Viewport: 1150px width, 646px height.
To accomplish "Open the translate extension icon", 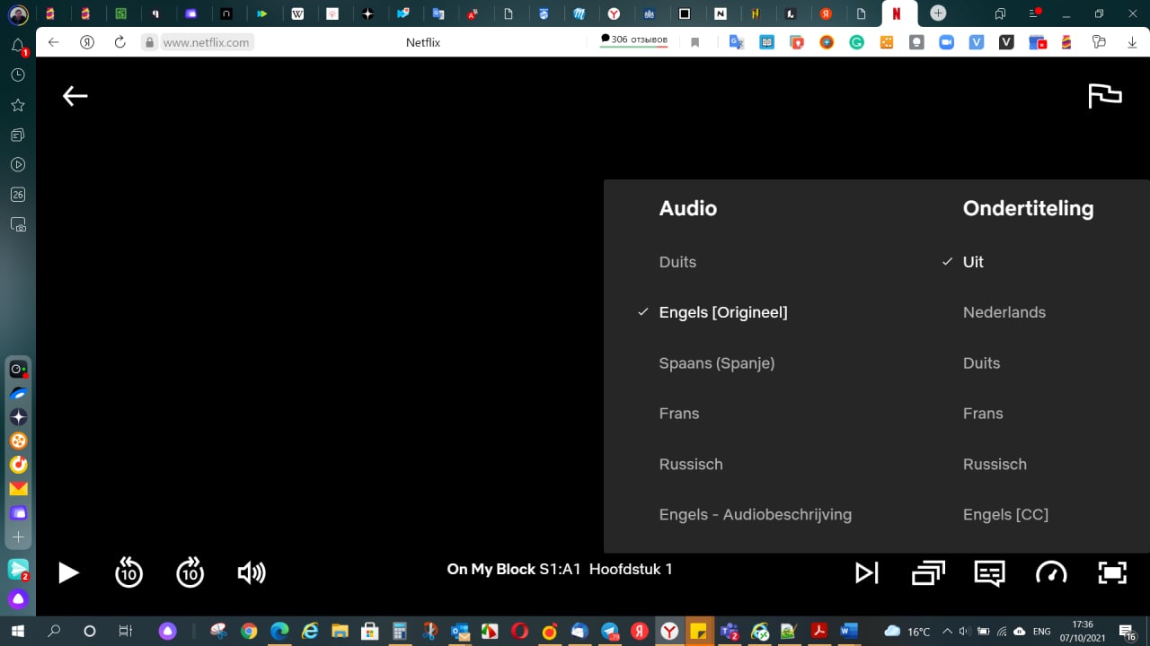I will pyautogui.click(x=737, y=42).
